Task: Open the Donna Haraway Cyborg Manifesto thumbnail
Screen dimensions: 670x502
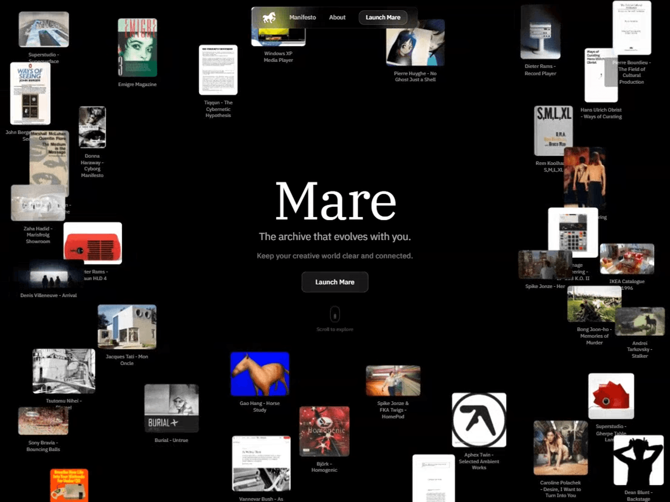Action: click(x=92, y=127)
